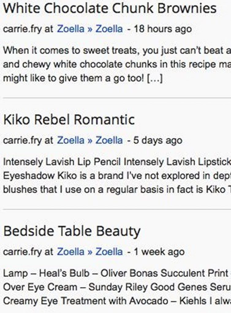Image resolution: width=231 pixels, height=313 pixels.
Task: Open the White Chocolate Chunk Brownies post title
Action: point(110,8)
